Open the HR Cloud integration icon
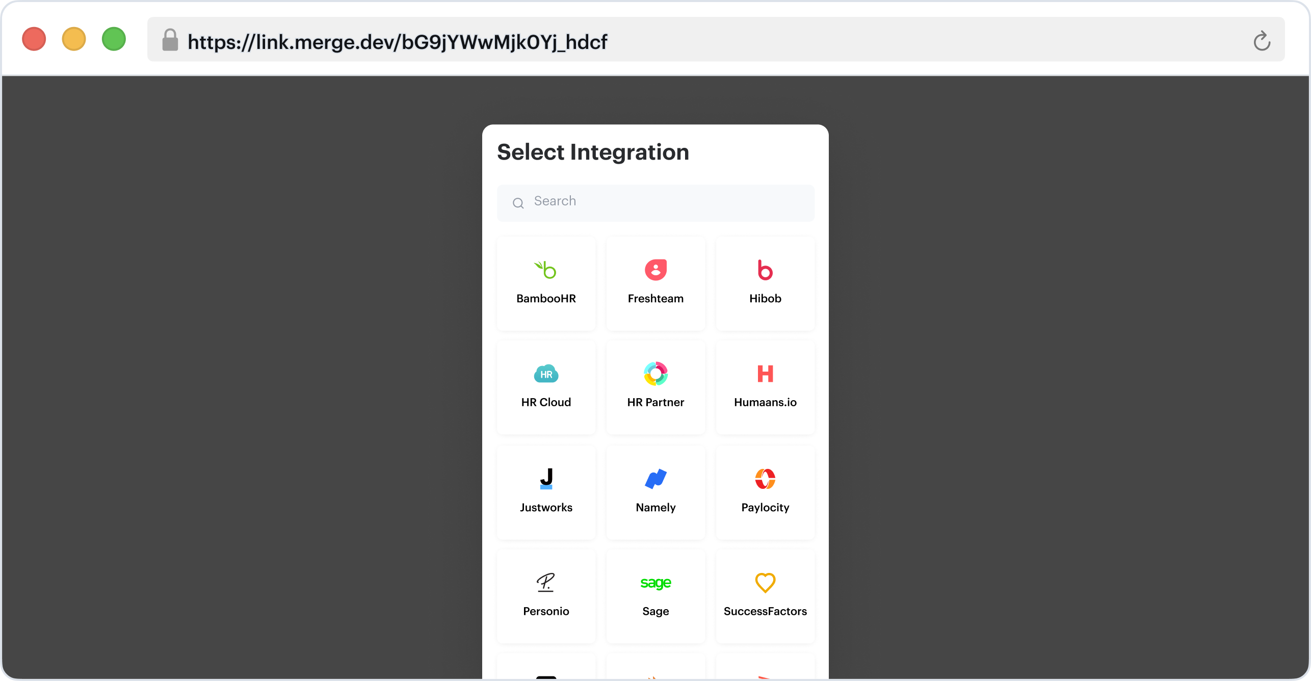This screenshot has width=1311, height=681. pos(546,374)
